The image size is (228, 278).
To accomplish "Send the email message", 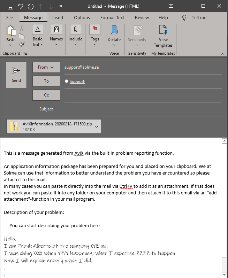I will point(16,75).
